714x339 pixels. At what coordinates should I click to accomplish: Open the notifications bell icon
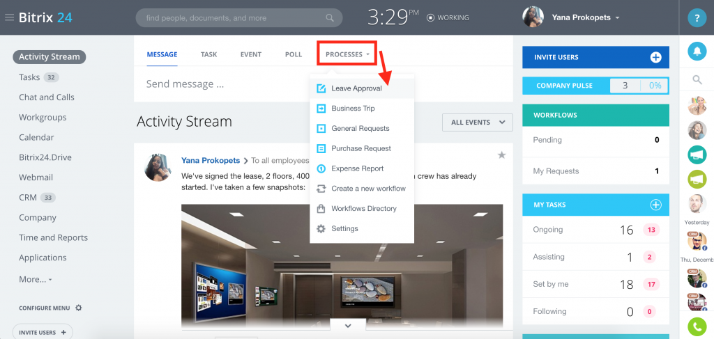click(697, 51)
